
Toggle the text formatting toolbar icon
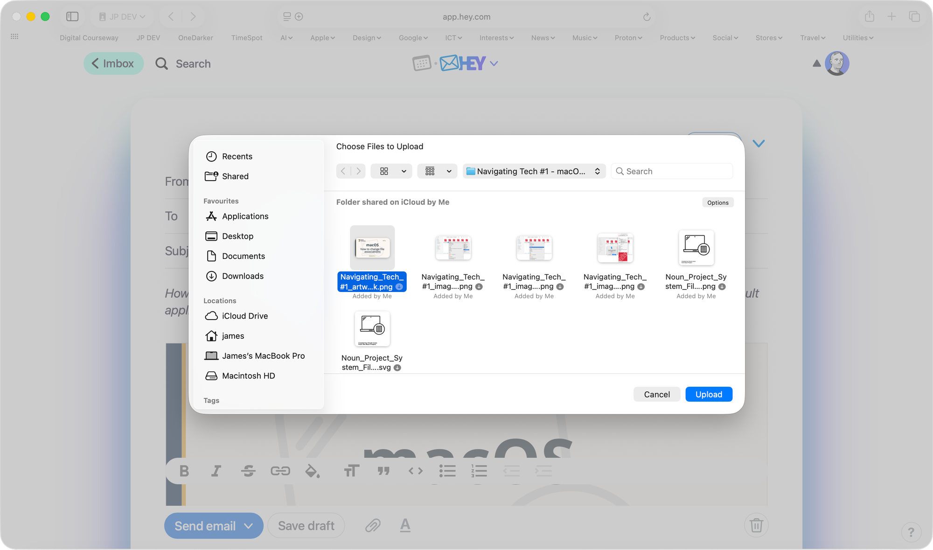click(x=405, y=526)
